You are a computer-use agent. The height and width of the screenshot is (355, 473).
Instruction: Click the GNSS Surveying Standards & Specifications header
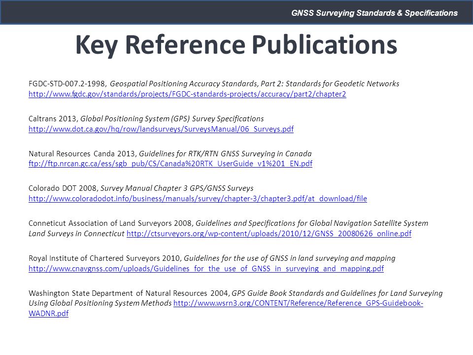374,13
